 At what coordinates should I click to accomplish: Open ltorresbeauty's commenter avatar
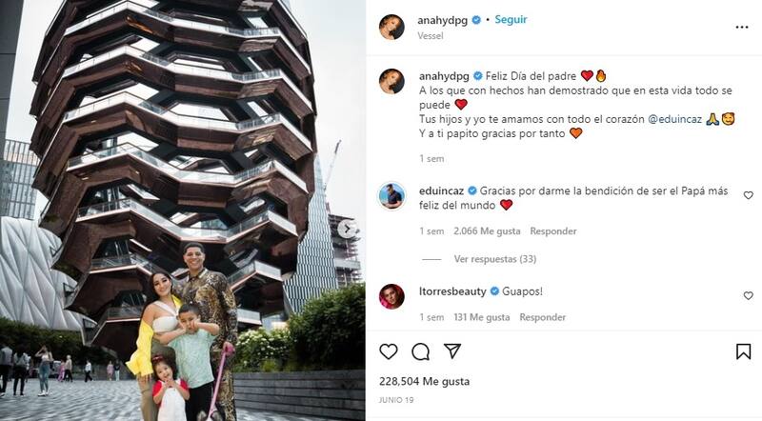click(x=391, y=296)
